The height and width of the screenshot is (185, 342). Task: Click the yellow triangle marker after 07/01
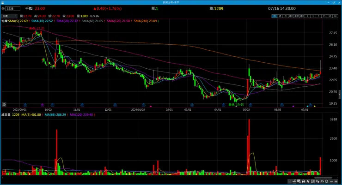tap(315, 106)
